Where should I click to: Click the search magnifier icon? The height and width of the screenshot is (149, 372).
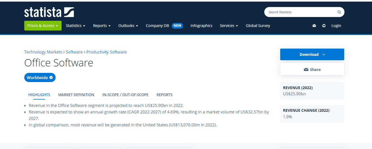(x=339, y=12)
